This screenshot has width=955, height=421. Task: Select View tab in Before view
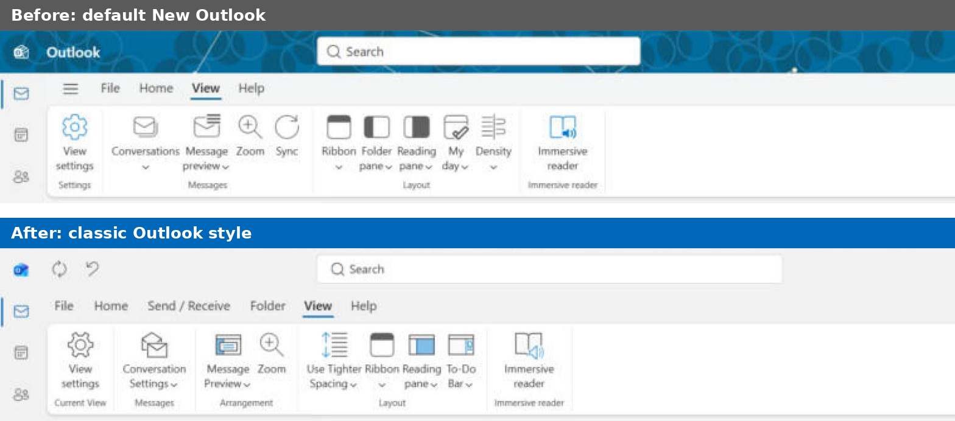206,88
